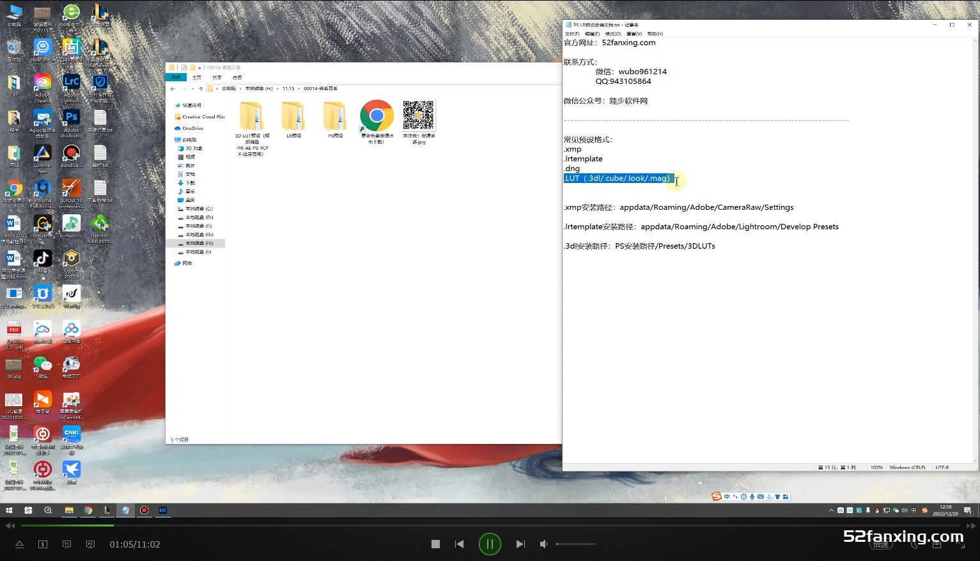The height and width of the screenshot is (561, 980).
Task: Open Chrome from the taskbar
Action: [88, 510]
